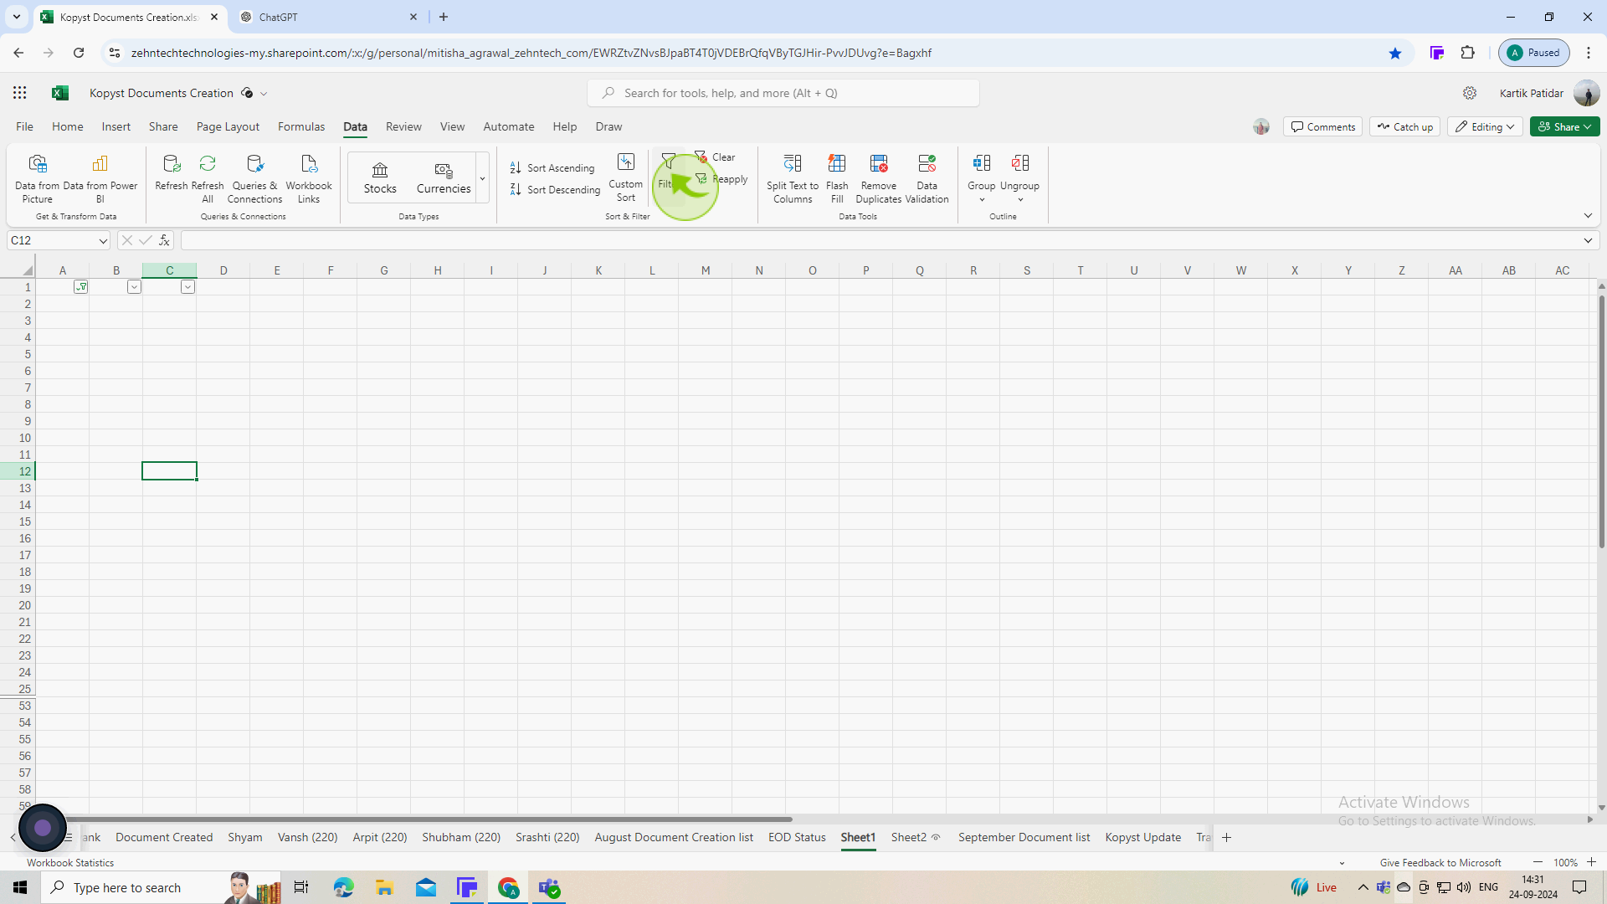Switch to the Home tab
The width and height of the screenshot is (1607, 904).
click(x=67, y=126)
